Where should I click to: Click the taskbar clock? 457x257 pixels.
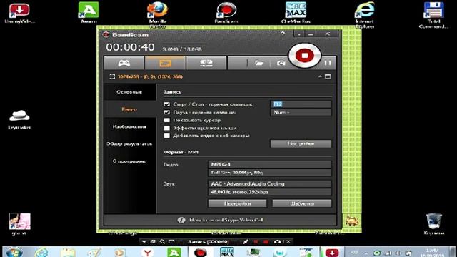(x=432, y=252)
